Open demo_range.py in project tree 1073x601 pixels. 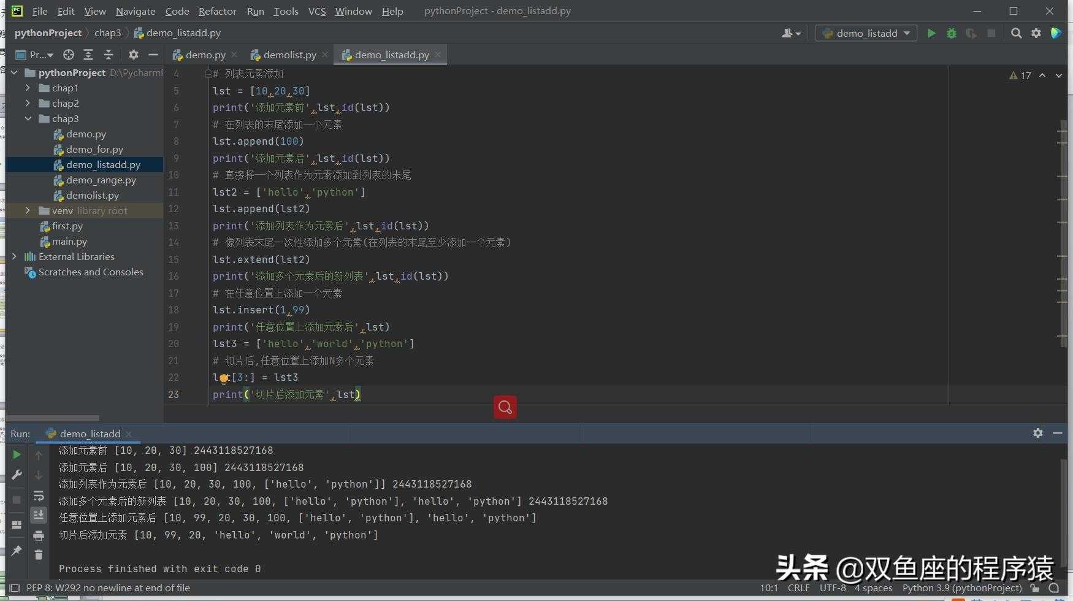(101, 180)
